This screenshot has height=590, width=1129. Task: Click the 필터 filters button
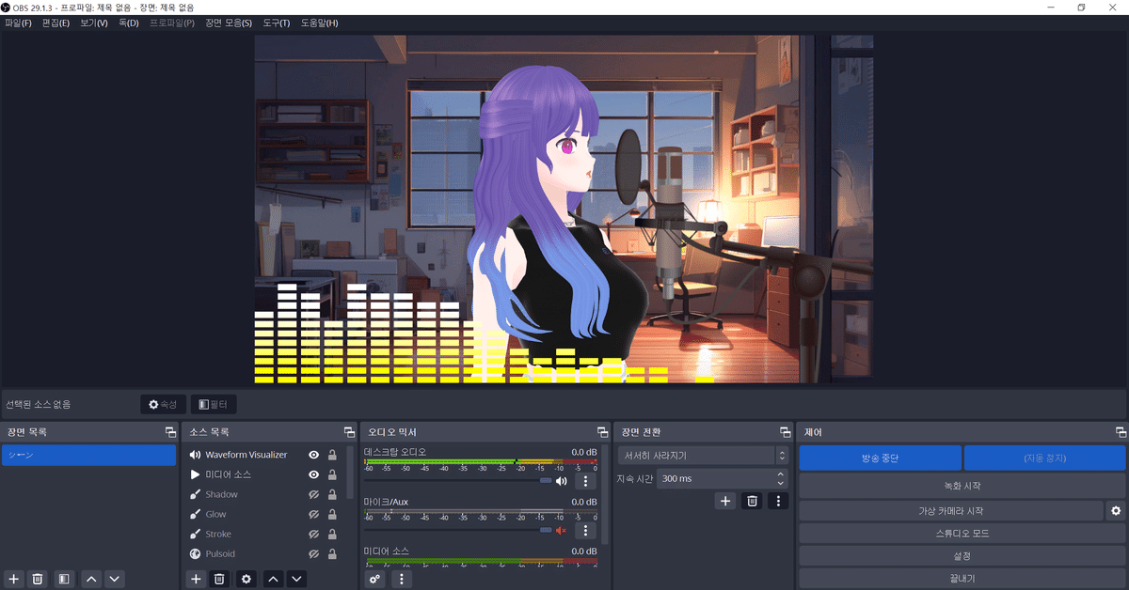click(x=214, y=404)
